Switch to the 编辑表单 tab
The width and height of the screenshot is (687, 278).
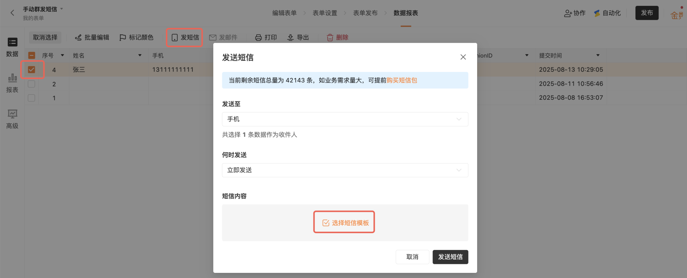coord(284,13)
